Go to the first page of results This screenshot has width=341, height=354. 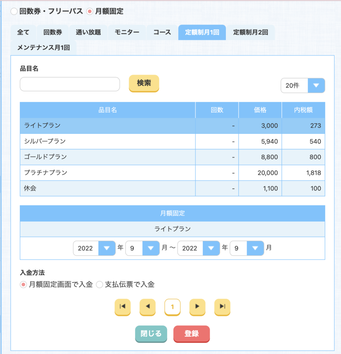(x=122, y=307)
